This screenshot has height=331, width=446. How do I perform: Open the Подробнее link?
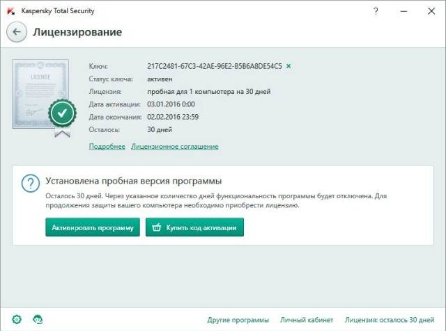click(107, 147)
